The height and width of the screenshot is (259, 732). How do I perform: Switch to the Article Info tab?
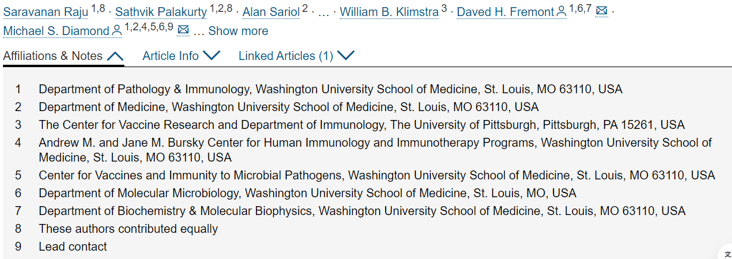(171, 56)
